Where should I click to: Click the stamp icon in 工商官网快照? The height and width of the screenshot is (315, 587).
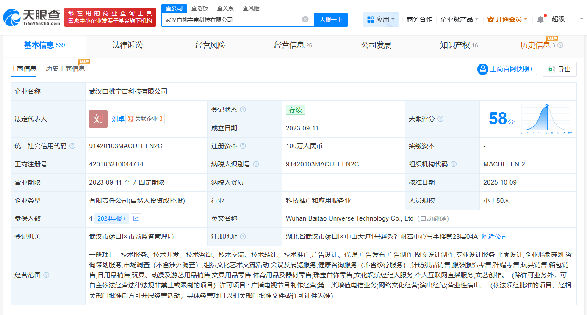pos(482,69)
